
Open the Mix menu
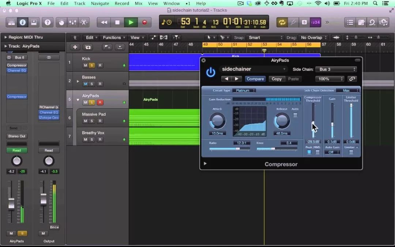(138, 3)
